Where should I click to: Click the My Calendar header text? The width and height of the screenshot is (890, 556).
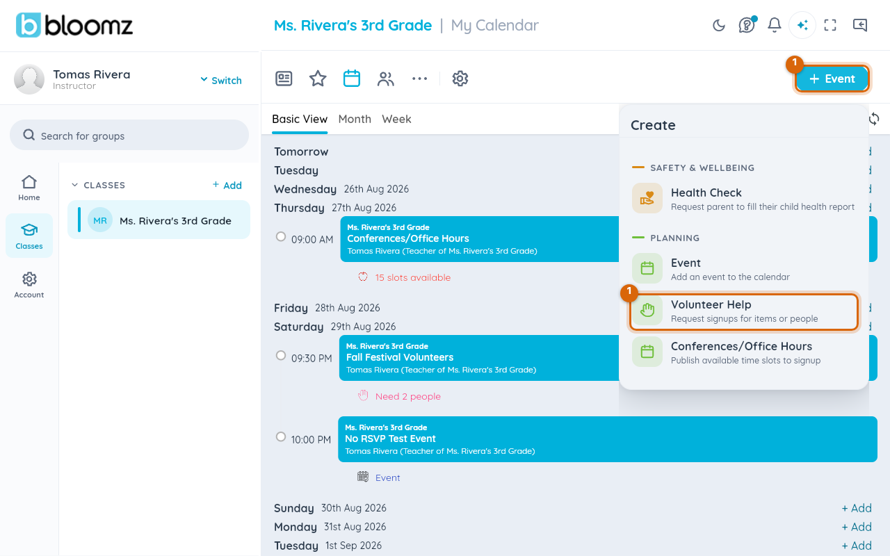click(x=495, y=26)
